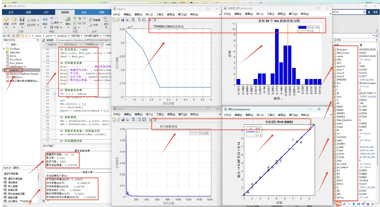This screenshot has height=207, width=380.
Task: Click the edit plot pointer in Figure 2
Action: 150,20
